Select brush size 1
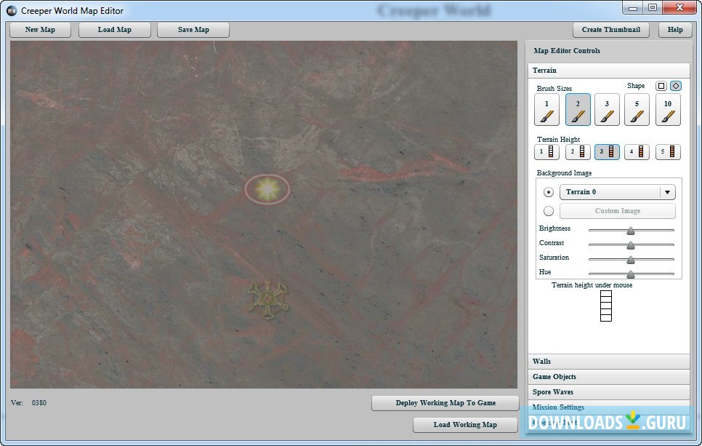 point(546,110)
